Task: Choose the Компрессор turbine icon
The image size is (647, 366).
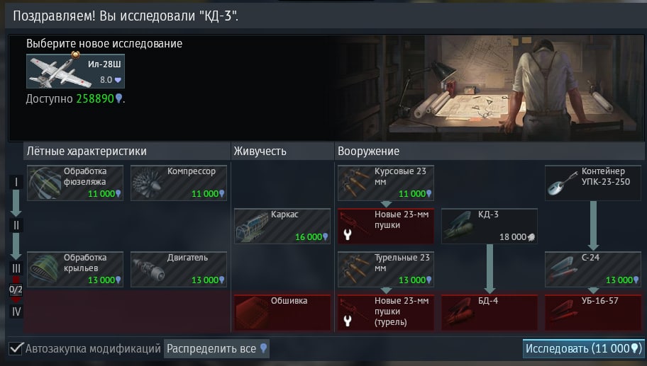Action: pos(179,183)
